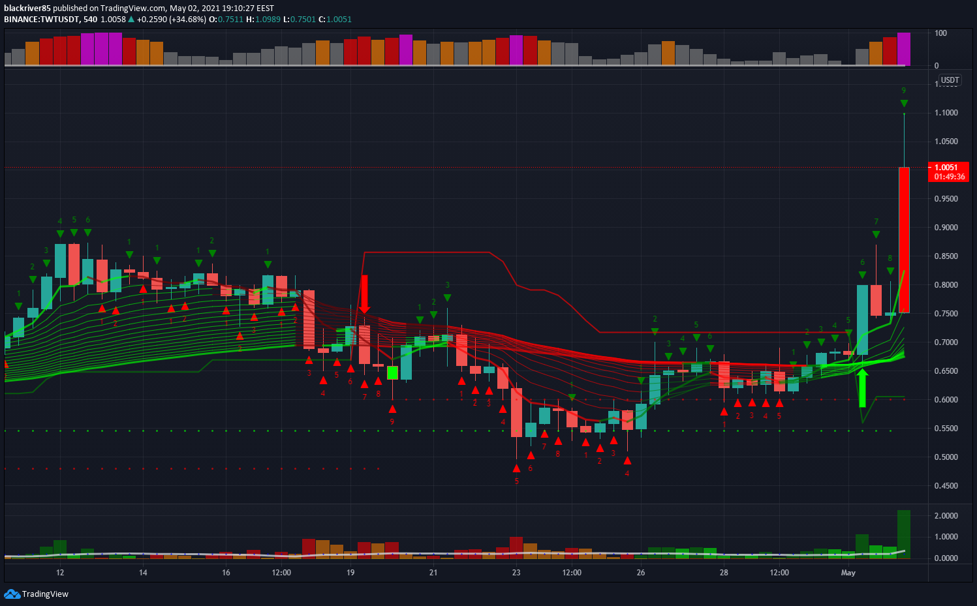Click the 16 date label on time axis
Image resolution: width=977 pixels, height=606 pixels.
tap(226, 573)
